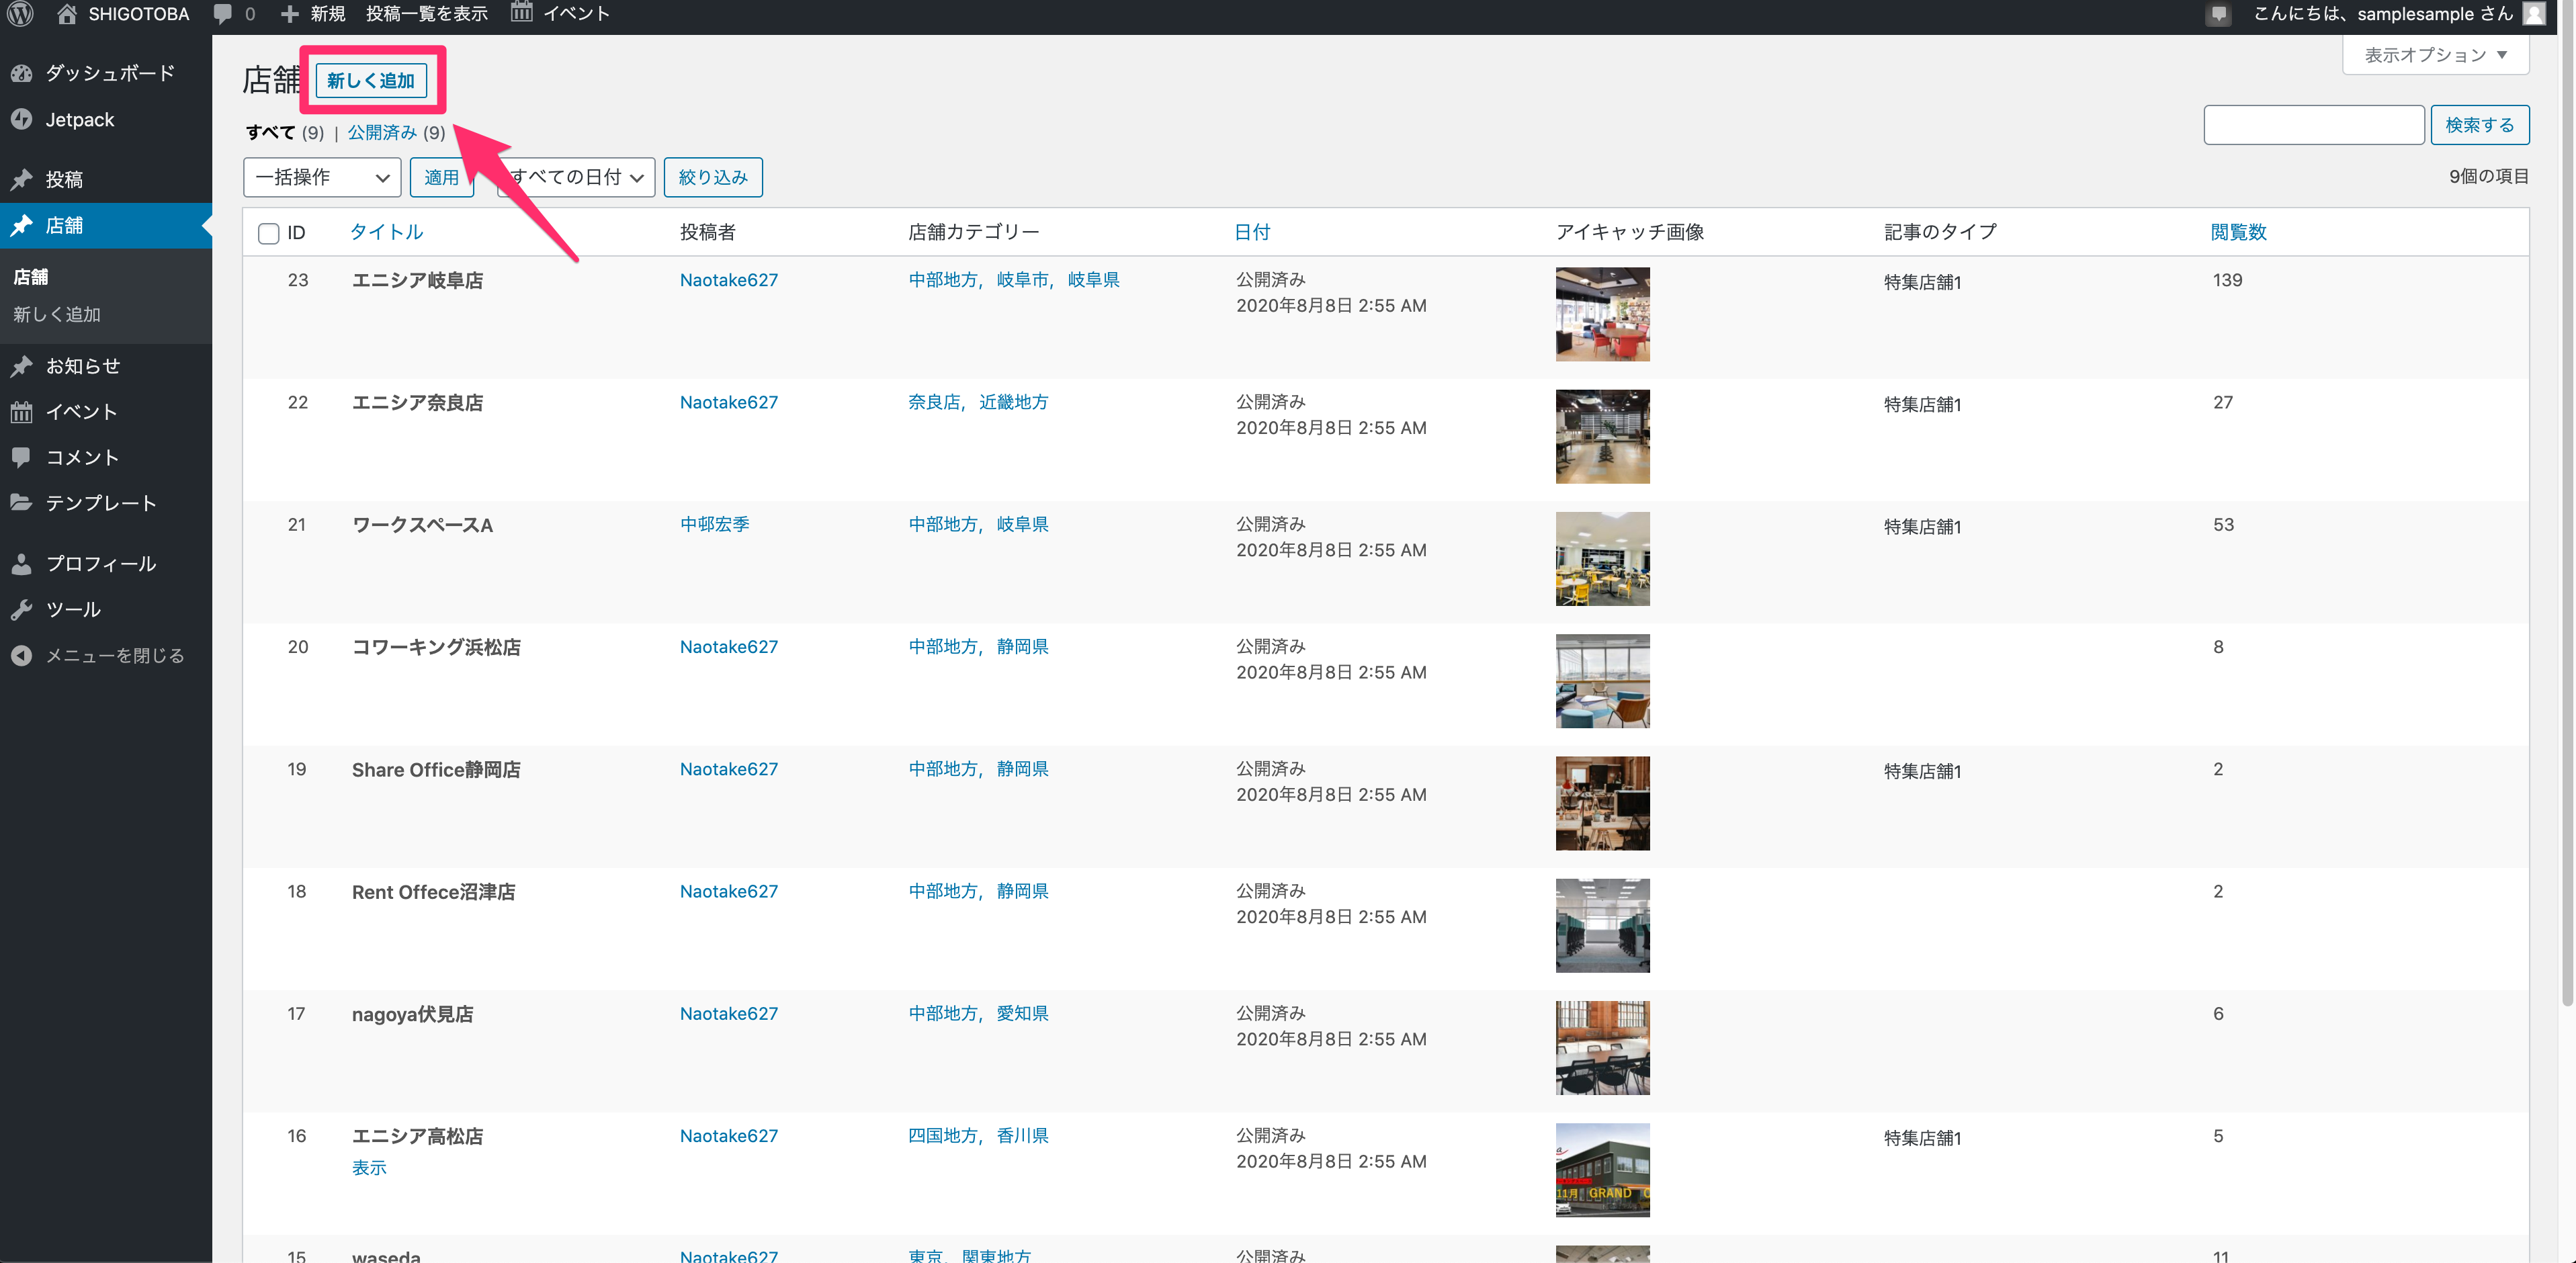Click the calendar icon in the sidebar イベント item
2576x1263 pixels.
[x=21, y=412]
